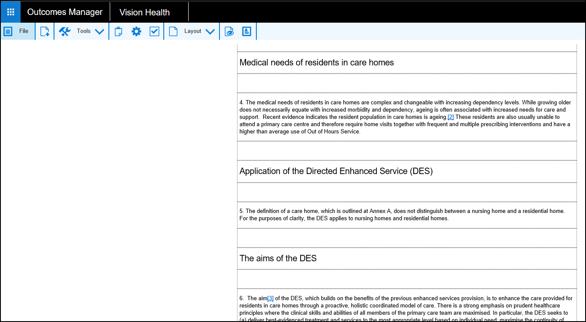The width and height of the screenshot is (586, 322).
Task: Expand the Layout dropdown chevron
Action: pos(210,32)
